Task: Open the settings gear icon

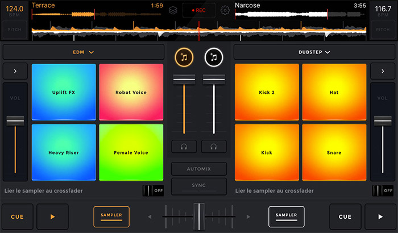Action: [x=225, y=10]
